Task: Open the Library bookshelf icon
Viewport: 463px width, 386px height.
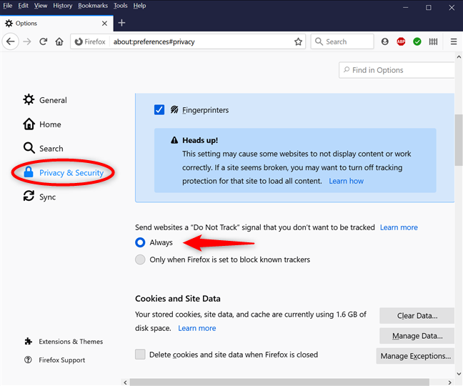Action: (x=433, y=41)
